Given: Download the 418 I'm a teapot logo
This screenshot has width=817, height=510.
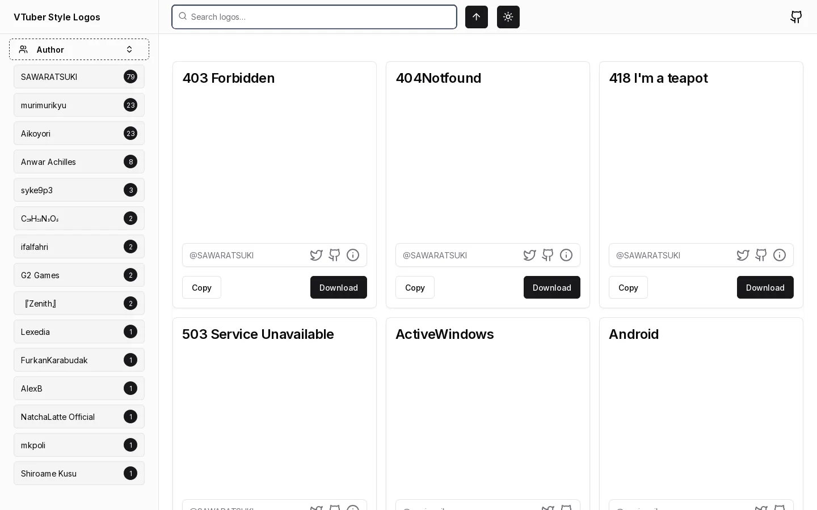Looking at the screenshot, I should pyautogui.click(x=765, y=287).
